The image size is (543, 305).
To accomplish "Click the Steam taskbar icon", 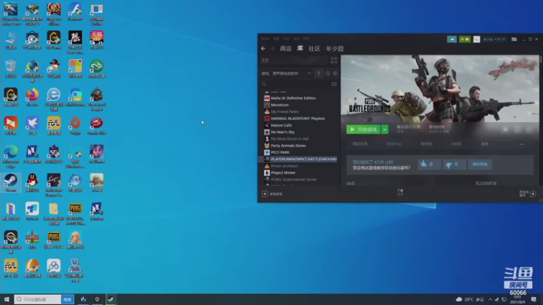I will pyautogui.click(x=111, y=300).
